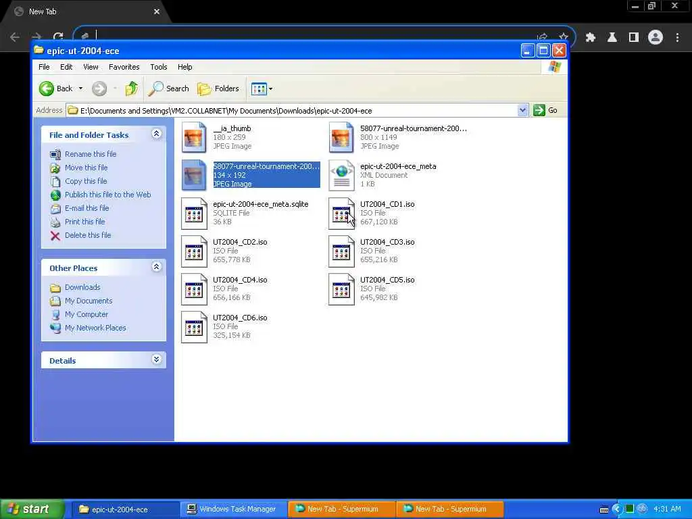Select epic-ut-2004-ece_meta XML document icon
Viewport: 692px width, 519px height.
tap(341, 175)
